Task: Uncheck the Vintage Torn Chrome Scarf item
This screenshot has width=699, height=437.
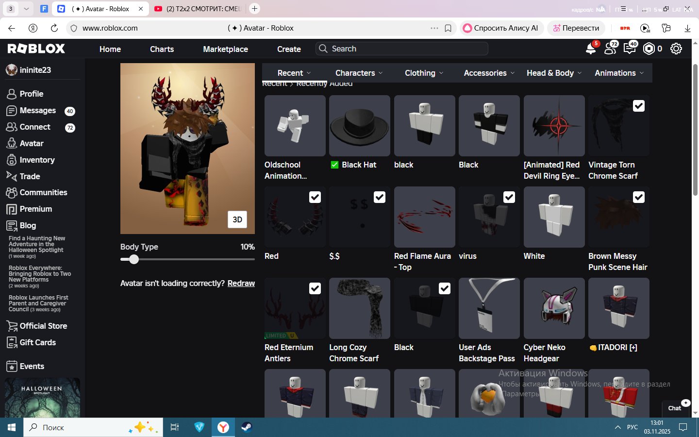Action: (x=639, y=106)
